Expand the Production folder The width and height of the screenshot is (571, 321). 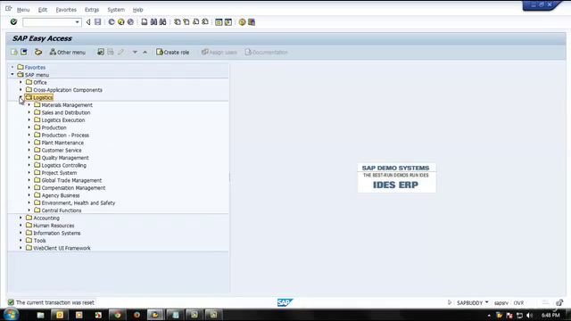coord(29,128)
